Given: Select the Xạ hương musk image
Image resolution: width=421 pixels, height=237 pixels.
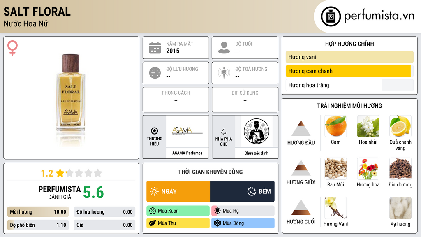Looking at the screenshot, I should (400, 208).
